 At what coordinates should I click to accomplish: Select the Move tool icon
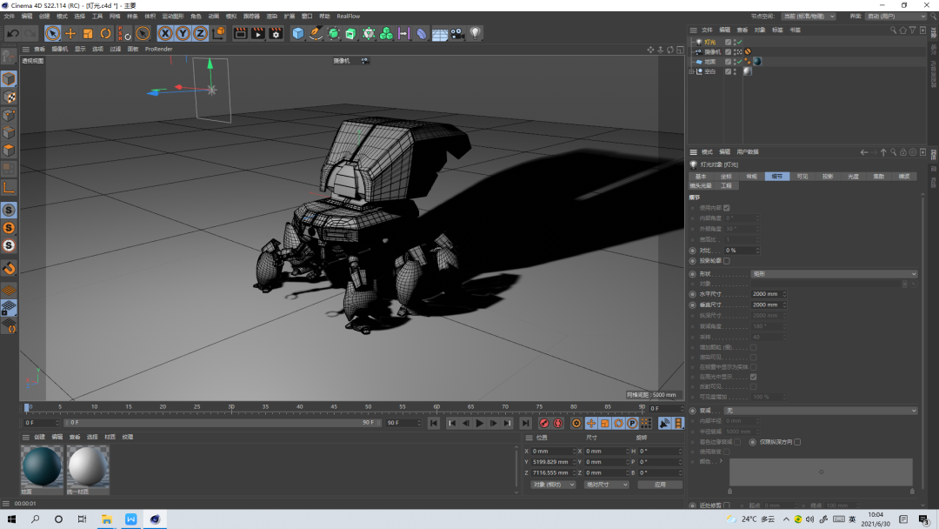(x=70, y=34)
